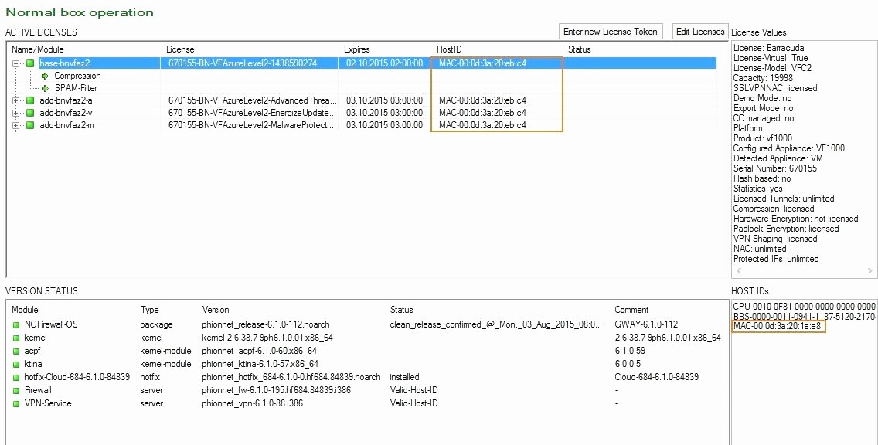Click the green status icon for VPN-Service
878x445 pixels.
coord(16,403)
